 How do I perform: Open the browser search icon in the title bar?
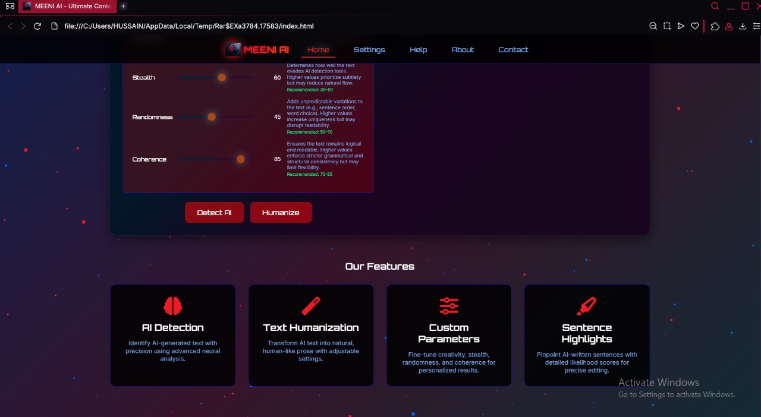tap(715, 6)
